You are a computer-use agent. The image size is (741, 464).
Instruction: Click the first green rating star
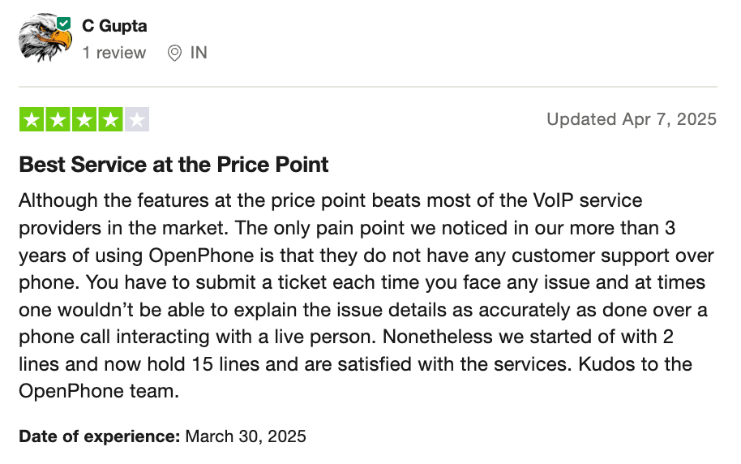(32, 120)
